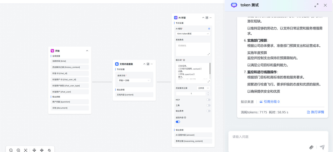Increase the history record count stepper
The image size is (333, 152).
tap(208, 92)
